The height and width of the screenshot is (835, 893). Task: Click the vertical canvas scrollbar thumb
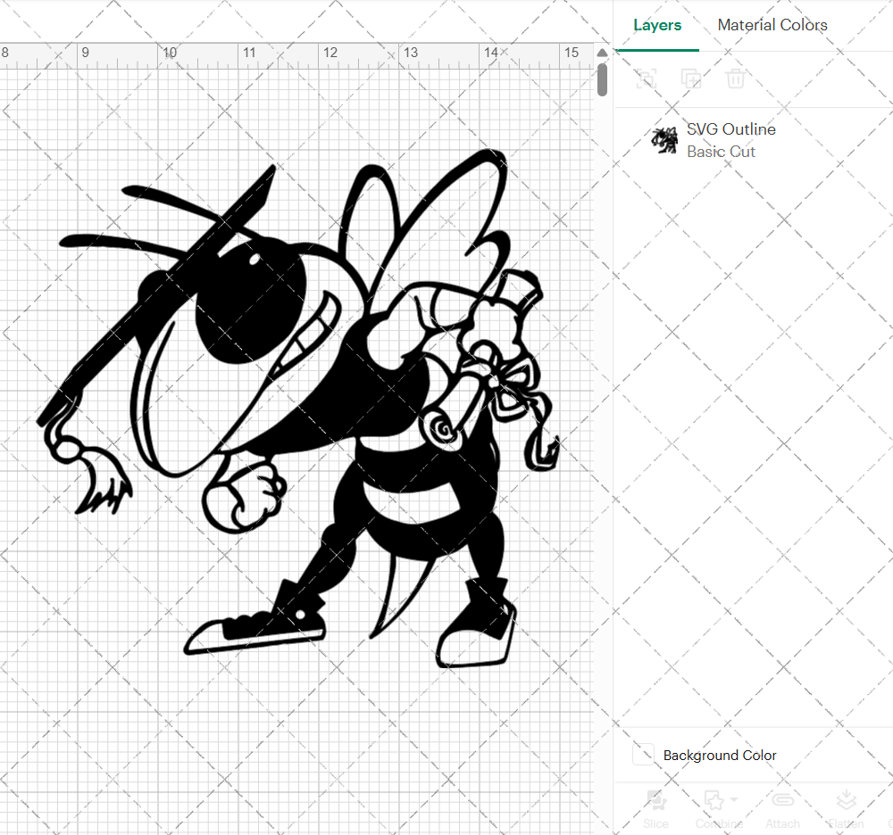pos(602,79)
